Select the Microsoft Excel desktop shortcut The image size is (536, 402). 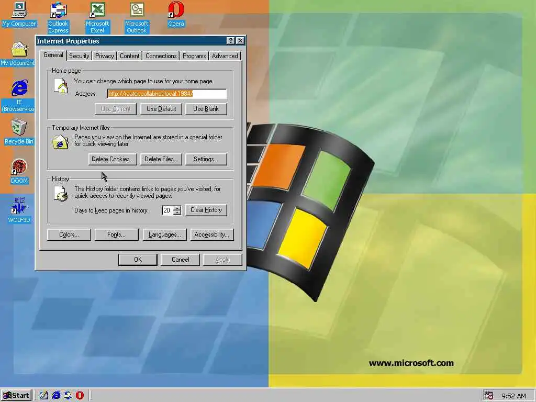pyautogui.click(x=97, y=18)
